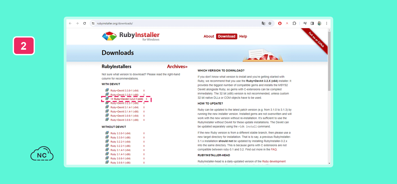This screenshot has height=184, width=397.
Task: Open the red O extension icon
Action: click(x=280, y=23)
